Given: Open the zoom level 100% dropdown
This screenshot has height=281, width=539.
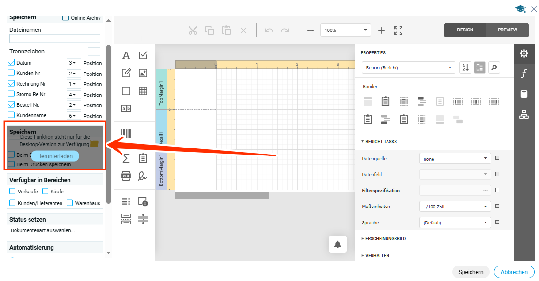Looking at the screenshot, I should [x=345, y=30].
